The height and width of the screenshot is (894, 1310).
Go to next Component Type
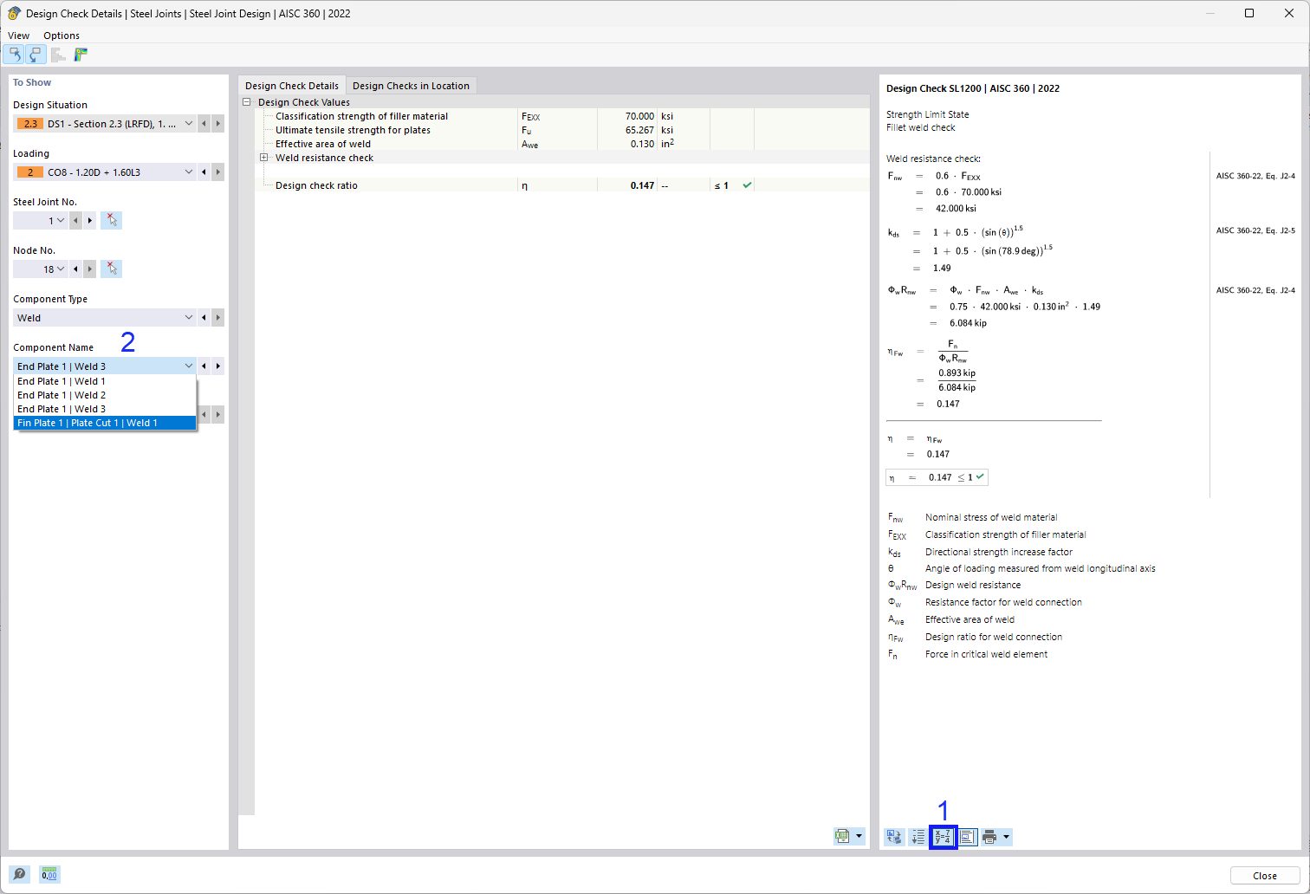(x=218, y=318)
